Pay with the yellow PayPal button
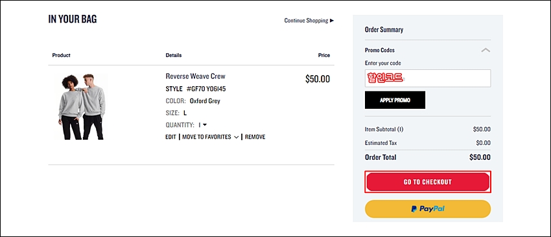This screenshot has width=551, height=237. pos(428,209)
